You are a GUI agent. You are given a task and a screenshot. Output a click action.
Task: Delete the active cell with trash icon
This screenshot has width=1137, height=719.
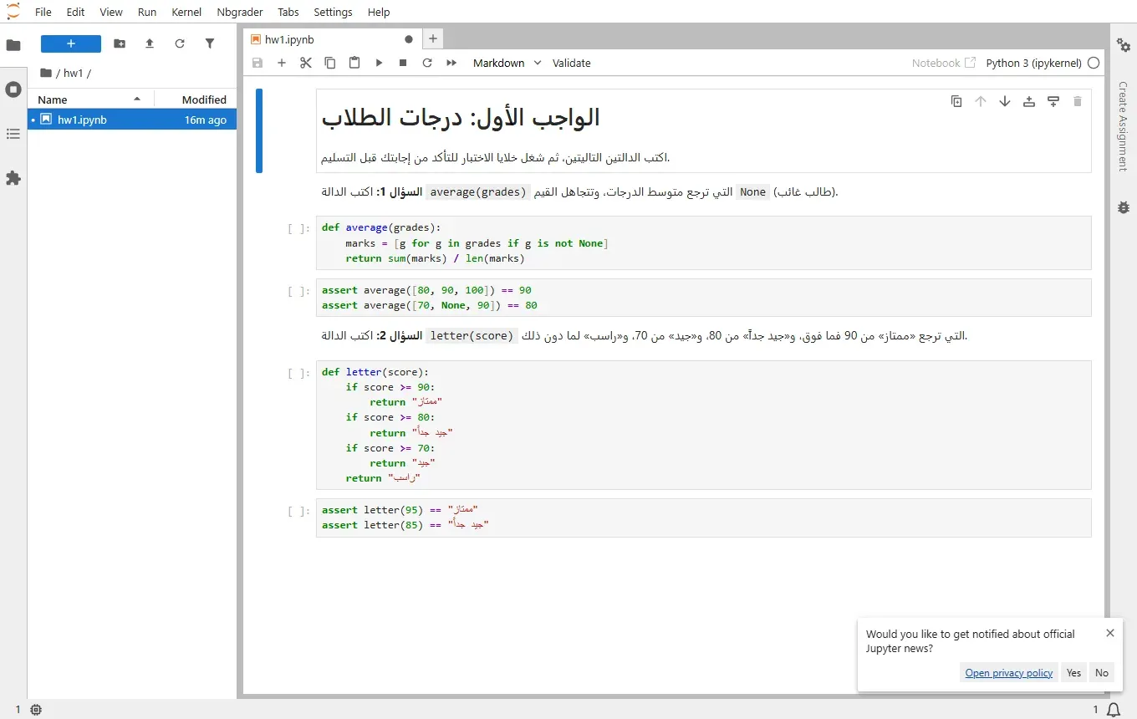(1078, 101)
